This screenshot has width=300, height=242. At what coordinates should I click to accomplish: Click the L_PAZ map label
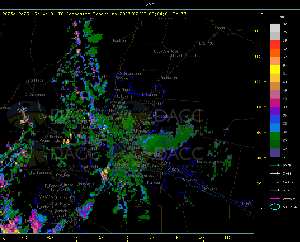(247, 204)
